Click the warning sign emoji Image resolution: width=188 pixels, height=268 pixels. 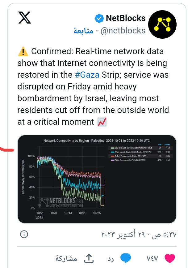pos(23,52)
